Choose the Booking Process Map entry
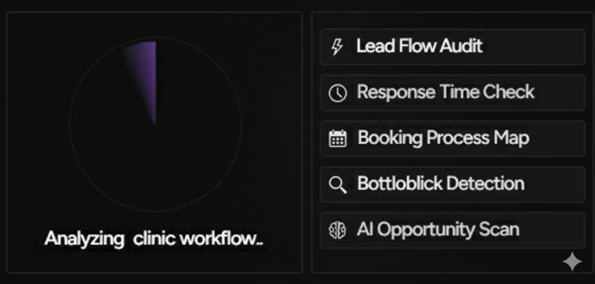This screenshot has height=284, width=595. pos(443,138)
